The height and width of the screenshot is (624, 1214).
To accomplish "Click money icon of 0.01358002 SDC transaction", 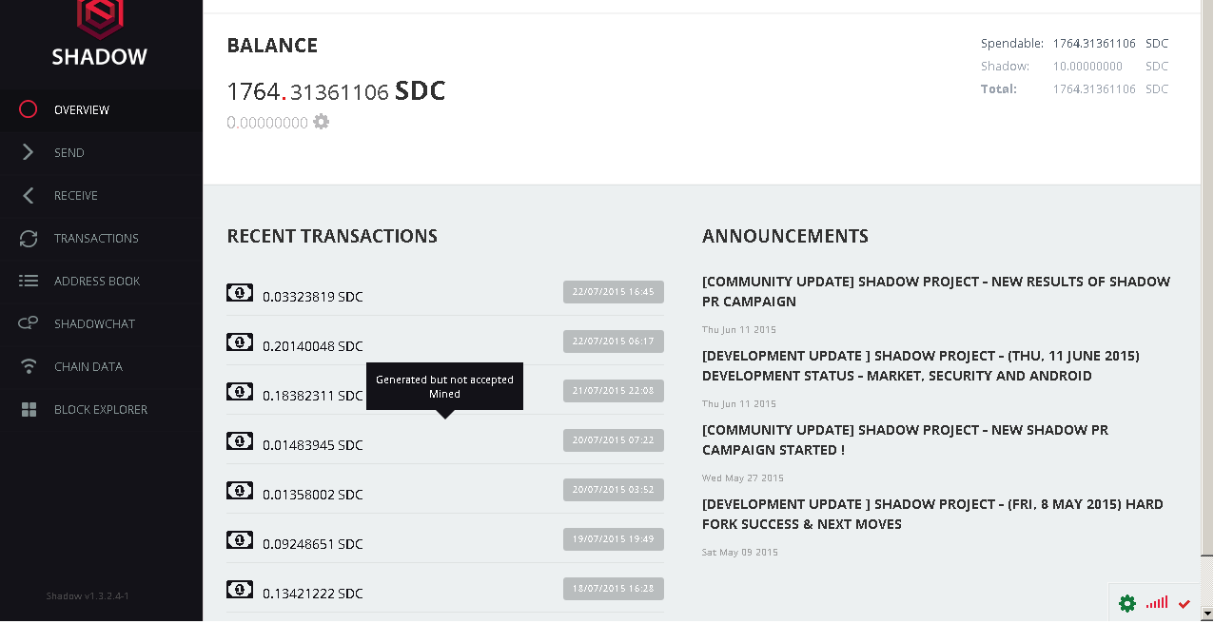I will pyautogui.click(x=240, y=490).
